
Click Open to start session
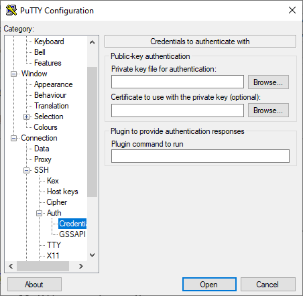(x=209, y=285)
